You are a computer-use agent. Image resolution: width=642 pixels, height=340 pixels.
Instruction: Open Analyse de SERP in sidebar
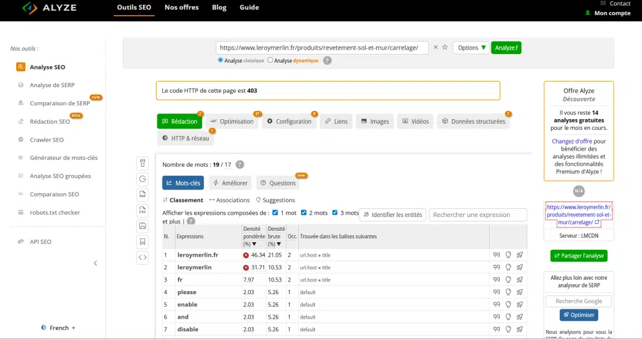click(52, 85)
